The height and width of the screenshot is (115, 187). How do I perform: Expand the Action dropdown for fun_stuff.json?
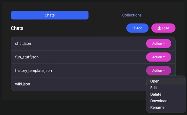point(158,57)
